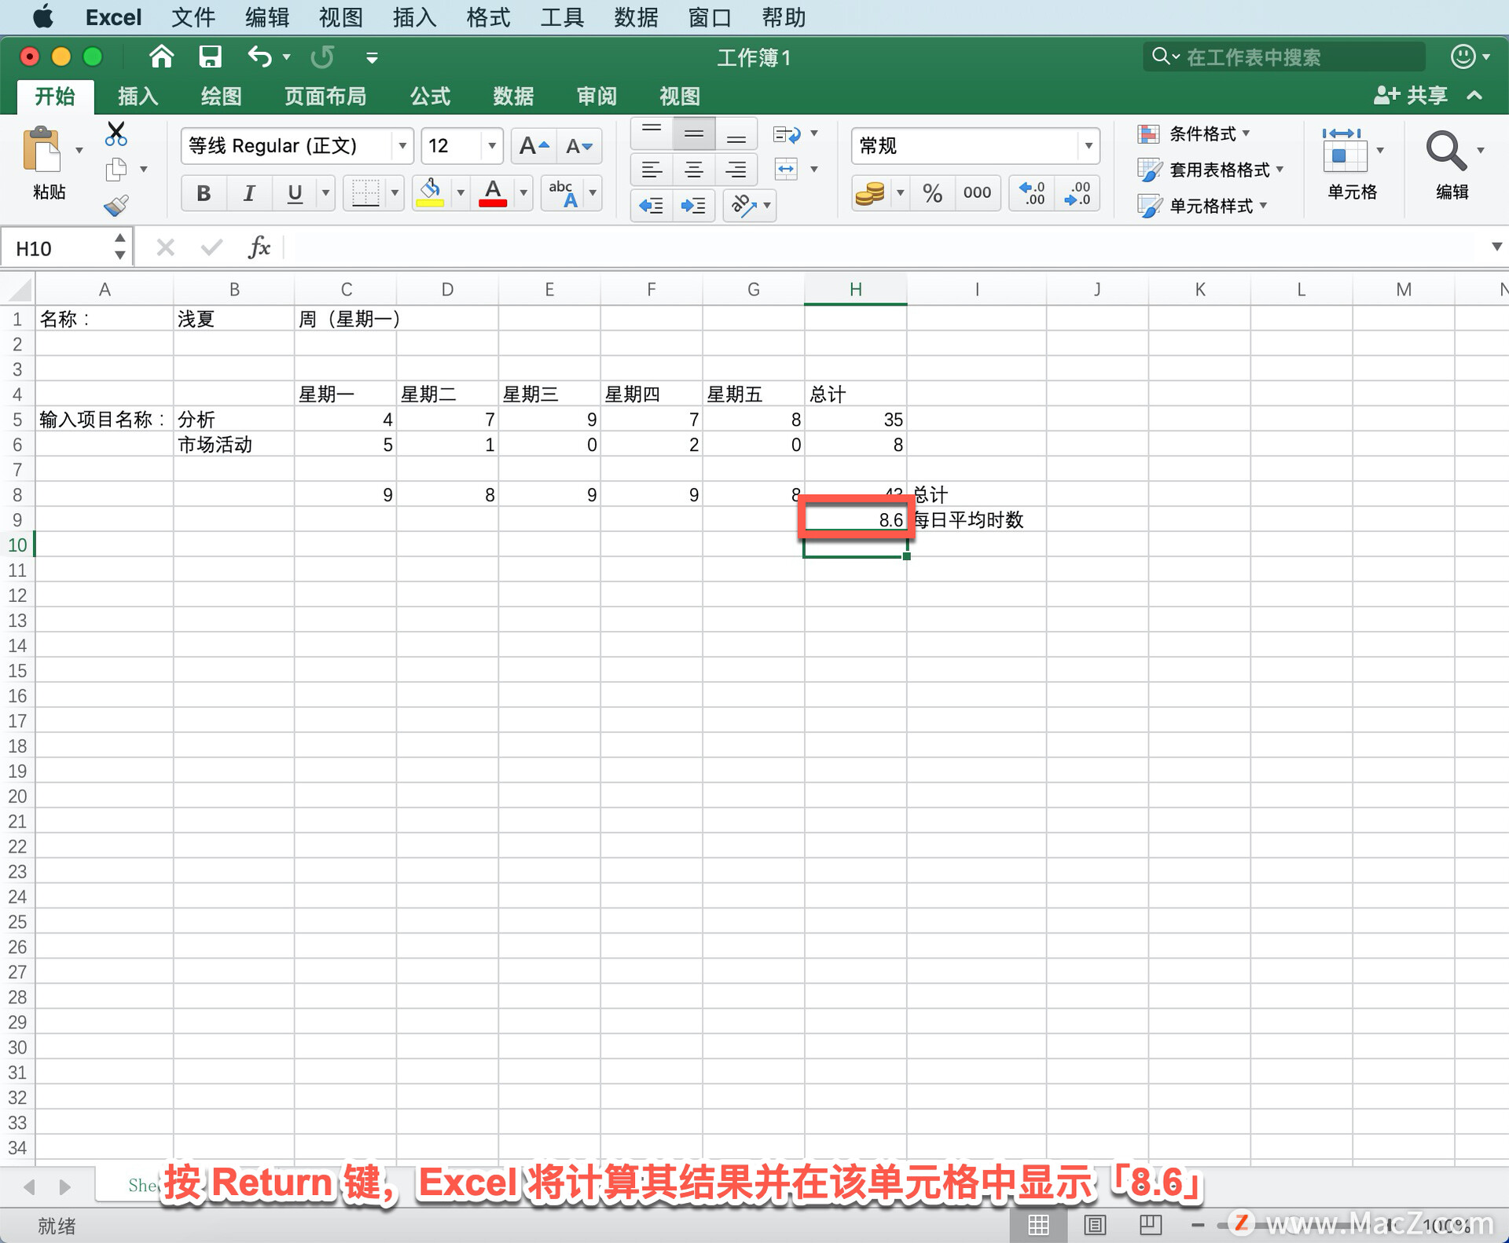
Task: Switch to Page Layout view in status bar
Action: click(x=1095, y=1224)
